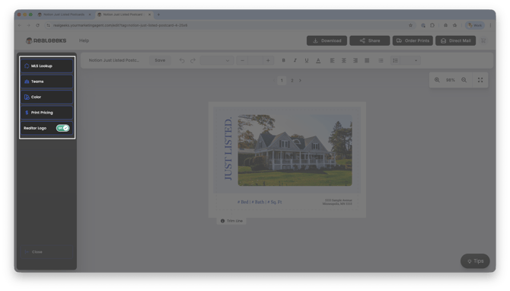Click the design name Notion Just Listed
This screenshot has height=291, width=510.
point(114,60)
